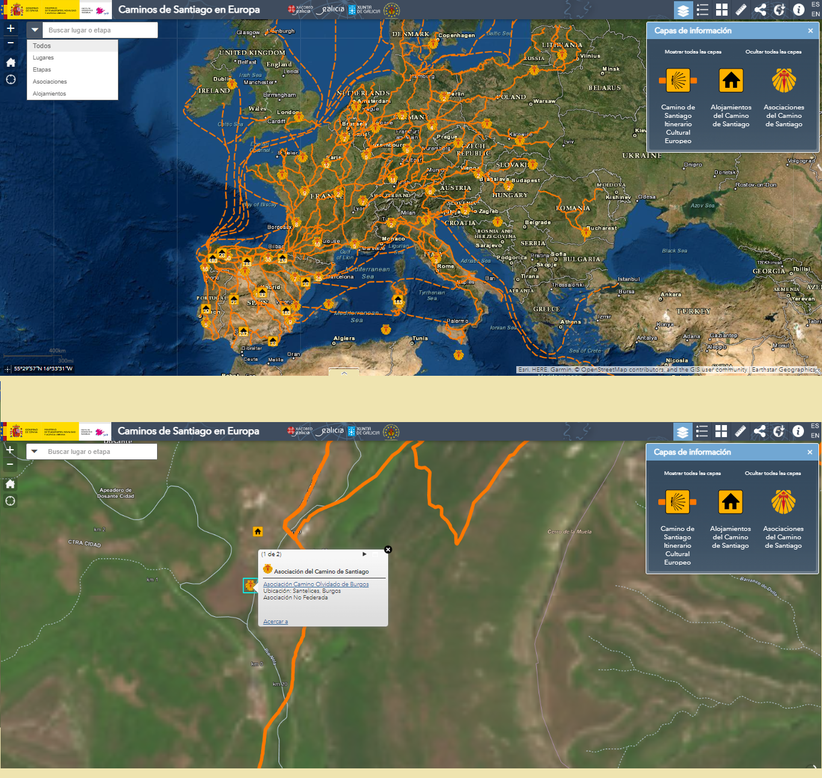Toggle Alojamientos del Camino layer in bottom panel
The height and width of the screenshot is (778, 822).
tap(731, 502)
